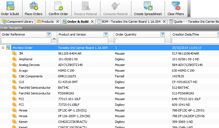Select the Amphenol tree row
This screenshot has width=219, height=128.
click(109, 59)
